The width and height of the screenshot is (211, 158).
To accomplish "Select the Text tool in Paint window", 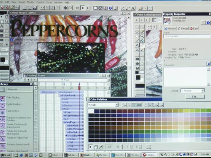I will [137, 45].
